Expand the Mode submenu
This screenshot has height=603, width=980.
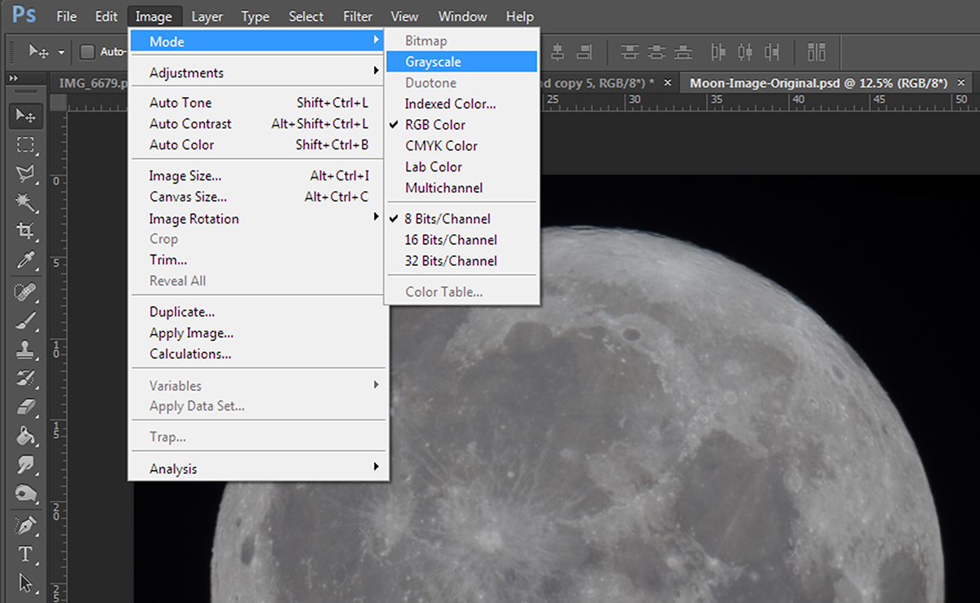coord(257,41)
